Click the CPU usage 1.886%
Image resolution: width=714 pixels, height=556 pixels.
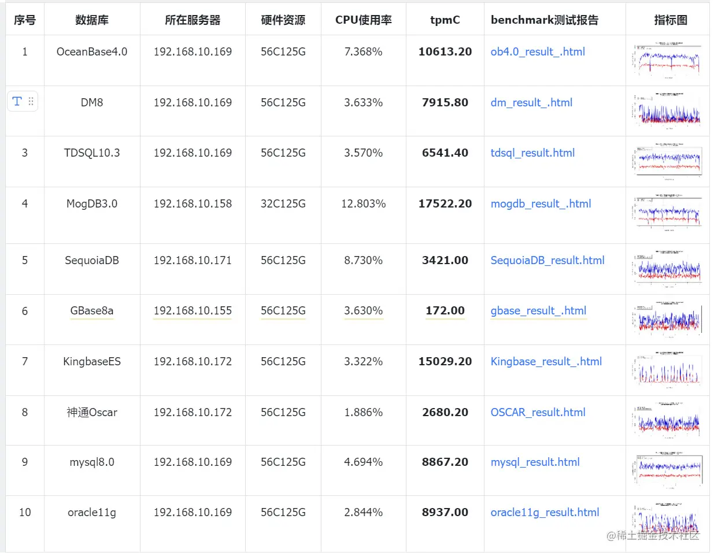click(364, 412)
